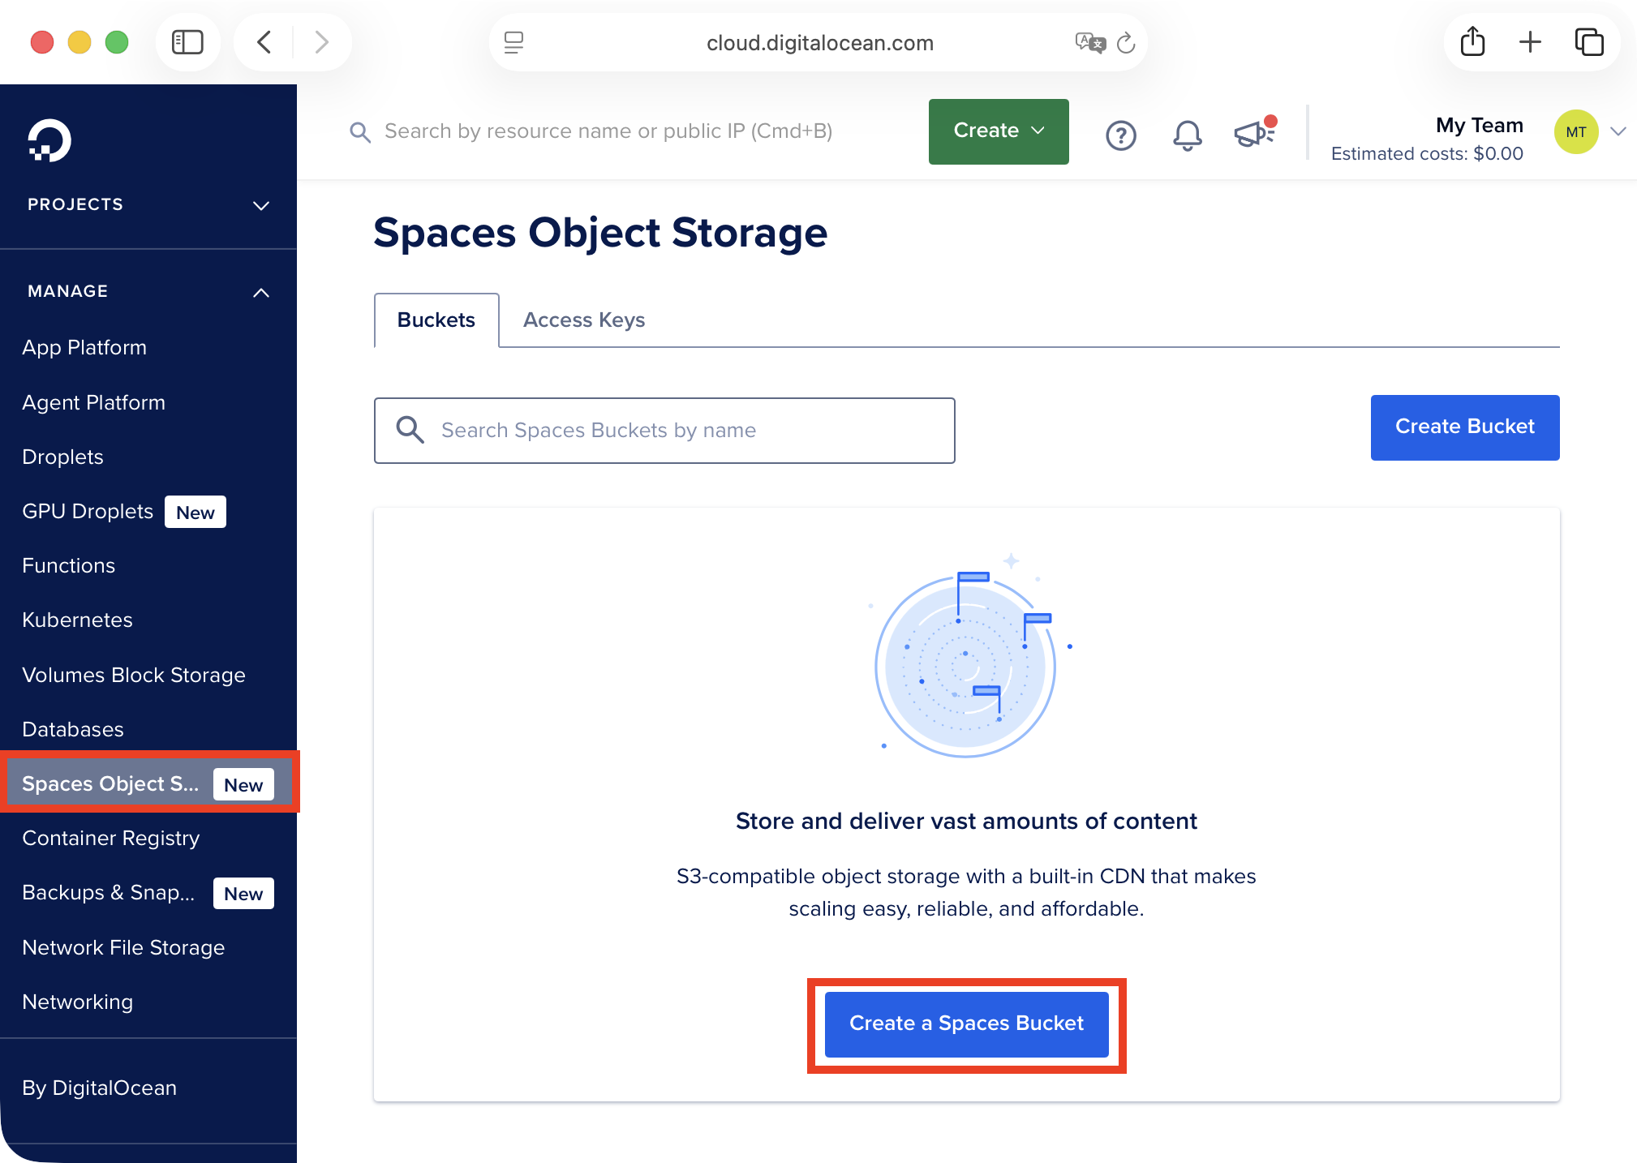Open the green Create dropdown
This screenshot has height=1163, width=1637.
(998, 131)
